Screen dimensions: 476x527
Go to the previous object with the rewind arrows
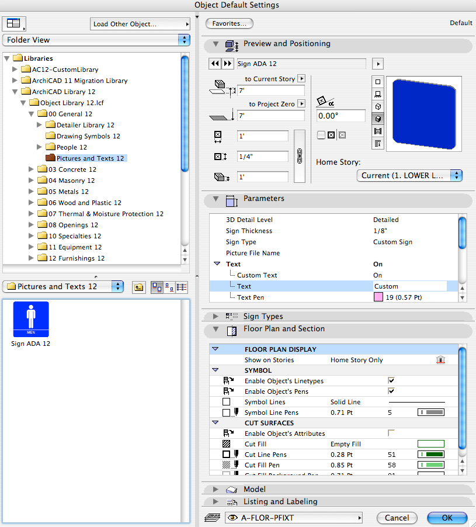click(215, 64)
